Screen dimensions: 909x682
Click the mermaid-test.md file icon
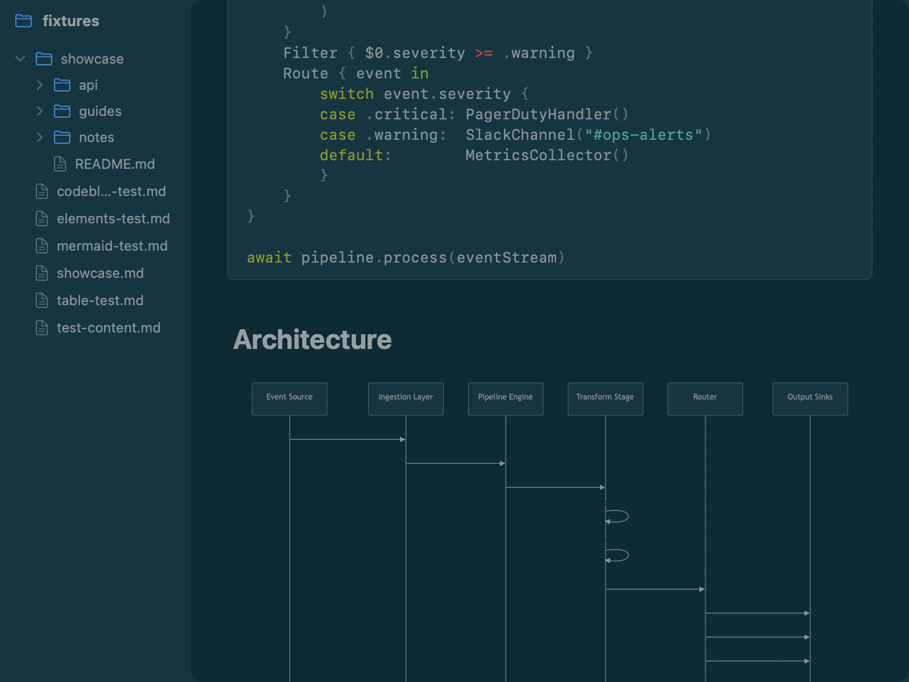point(42,246)
